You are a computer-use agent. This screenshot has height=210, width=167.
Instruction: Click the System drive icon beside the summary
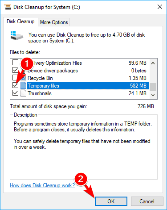(x=17, y=35)
